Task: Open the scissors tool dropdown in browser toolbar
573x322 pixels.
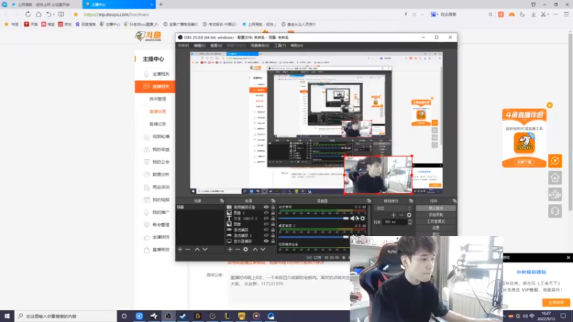Action: pos(549,14)
